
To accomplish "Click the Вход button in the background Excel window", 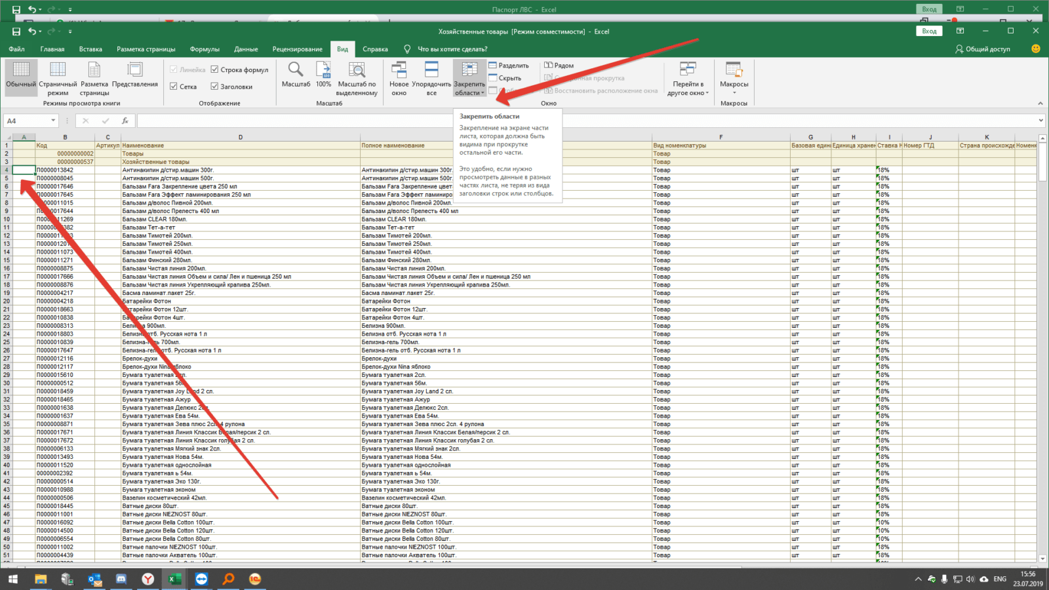I will [929, 9].
